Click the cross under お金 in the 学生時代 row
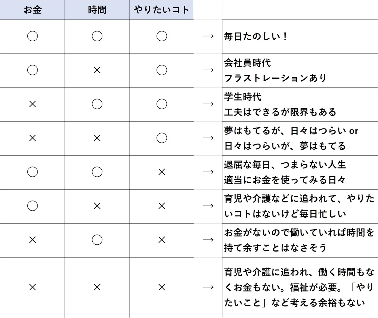This screenshot has height=318, width=378. point(32,104)
